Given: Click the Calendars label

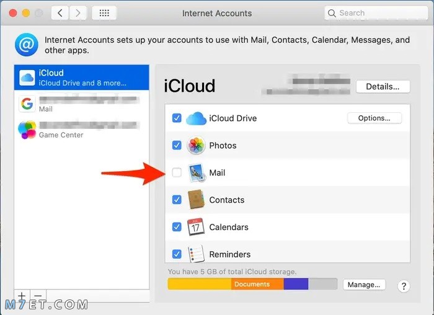Looking at the screenshot, I should [229, 227].
